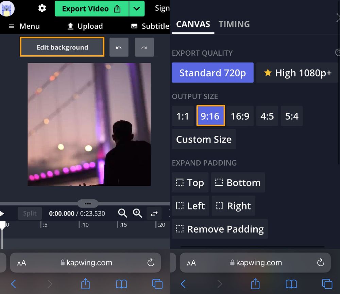This screenshot has width=340, height=294.
Task: Click Remove Padding
Action: coord(220,229)
